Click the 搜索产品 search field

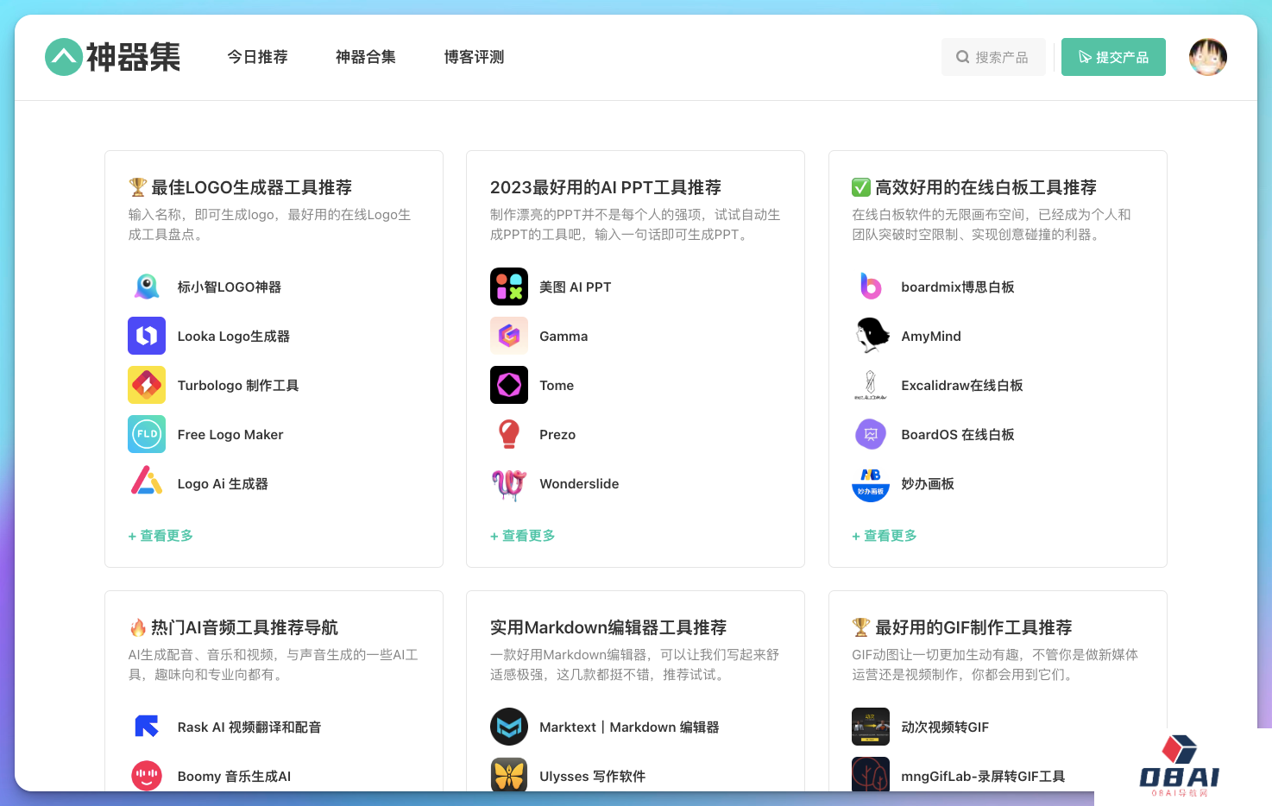(x=993, y=57)
